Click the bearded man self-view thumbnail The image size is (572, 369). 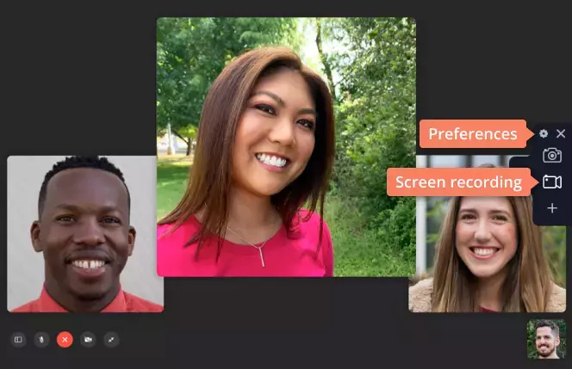(x=546, y=339)
